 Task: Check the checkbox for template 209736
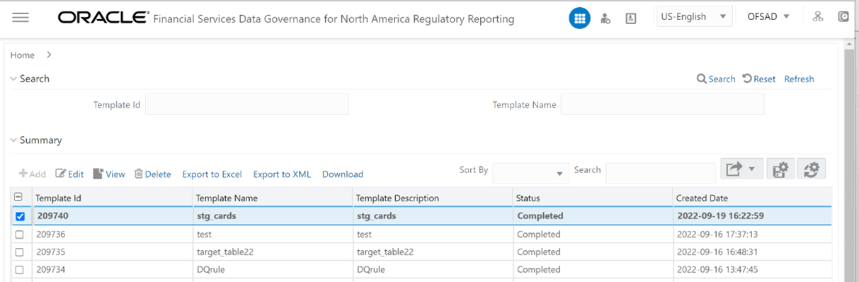click(x=20, y=235)
